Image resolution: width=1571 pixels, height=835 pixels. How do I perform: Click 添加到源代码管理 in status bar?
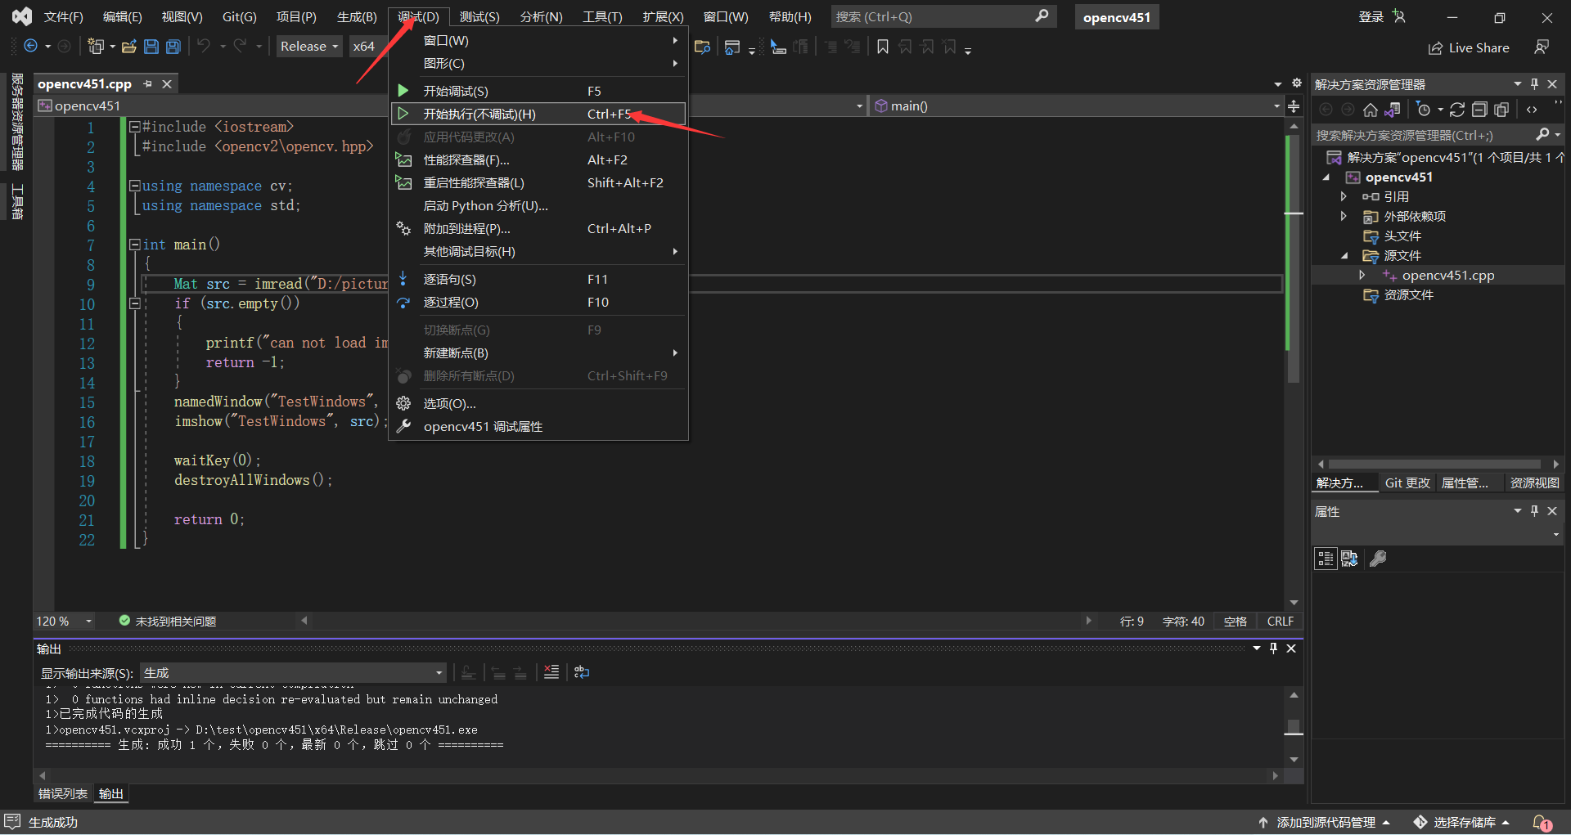click(1324, 823)
